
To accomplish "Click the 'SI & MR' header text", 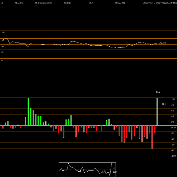I will point(19,3).
